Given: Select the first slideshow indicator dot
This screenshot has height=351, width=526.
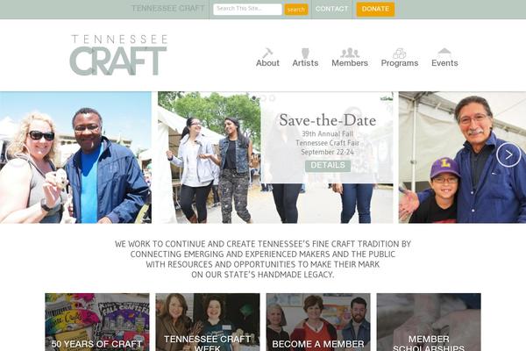Looking at the screenshot, I should click(x=254, y=98).
